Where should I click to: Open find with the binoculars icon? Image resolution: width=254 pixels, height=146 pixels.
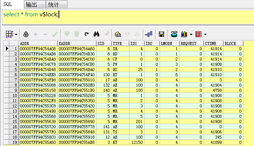(96, 34)
